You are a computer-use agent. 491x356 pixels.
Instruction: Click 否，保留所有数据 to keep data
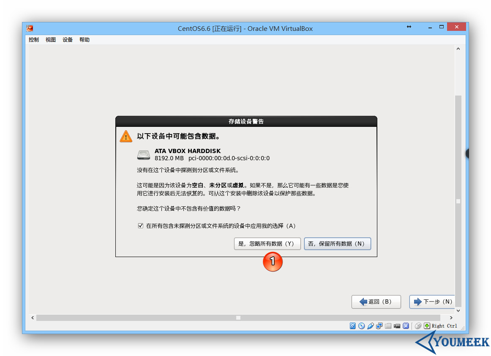[337, 244]
